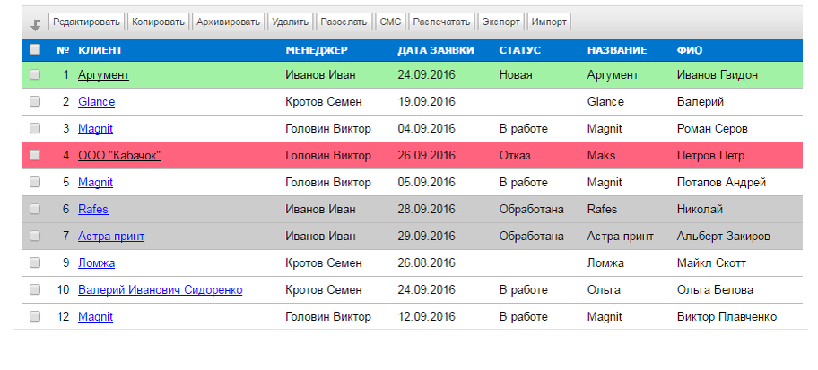Click the Импорт button
The width and height of the screenshot is (818, 370).
coord(549,22)
